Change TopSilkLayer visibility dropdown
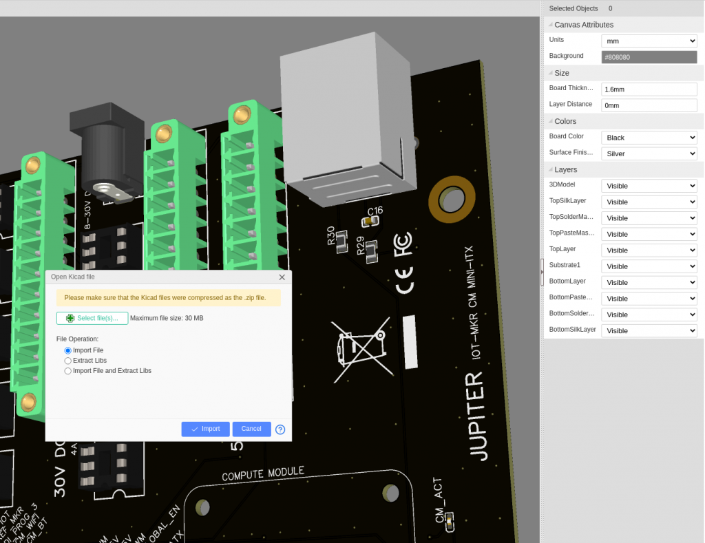 [x=649, y=202]
